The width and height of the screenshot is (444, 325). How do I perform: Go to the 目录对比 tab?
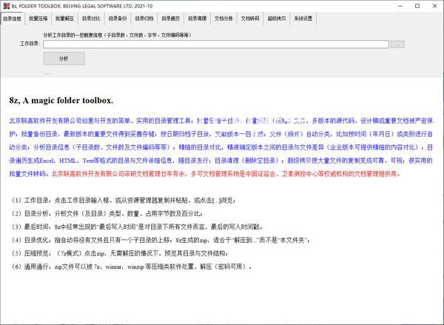click(91, 19)
